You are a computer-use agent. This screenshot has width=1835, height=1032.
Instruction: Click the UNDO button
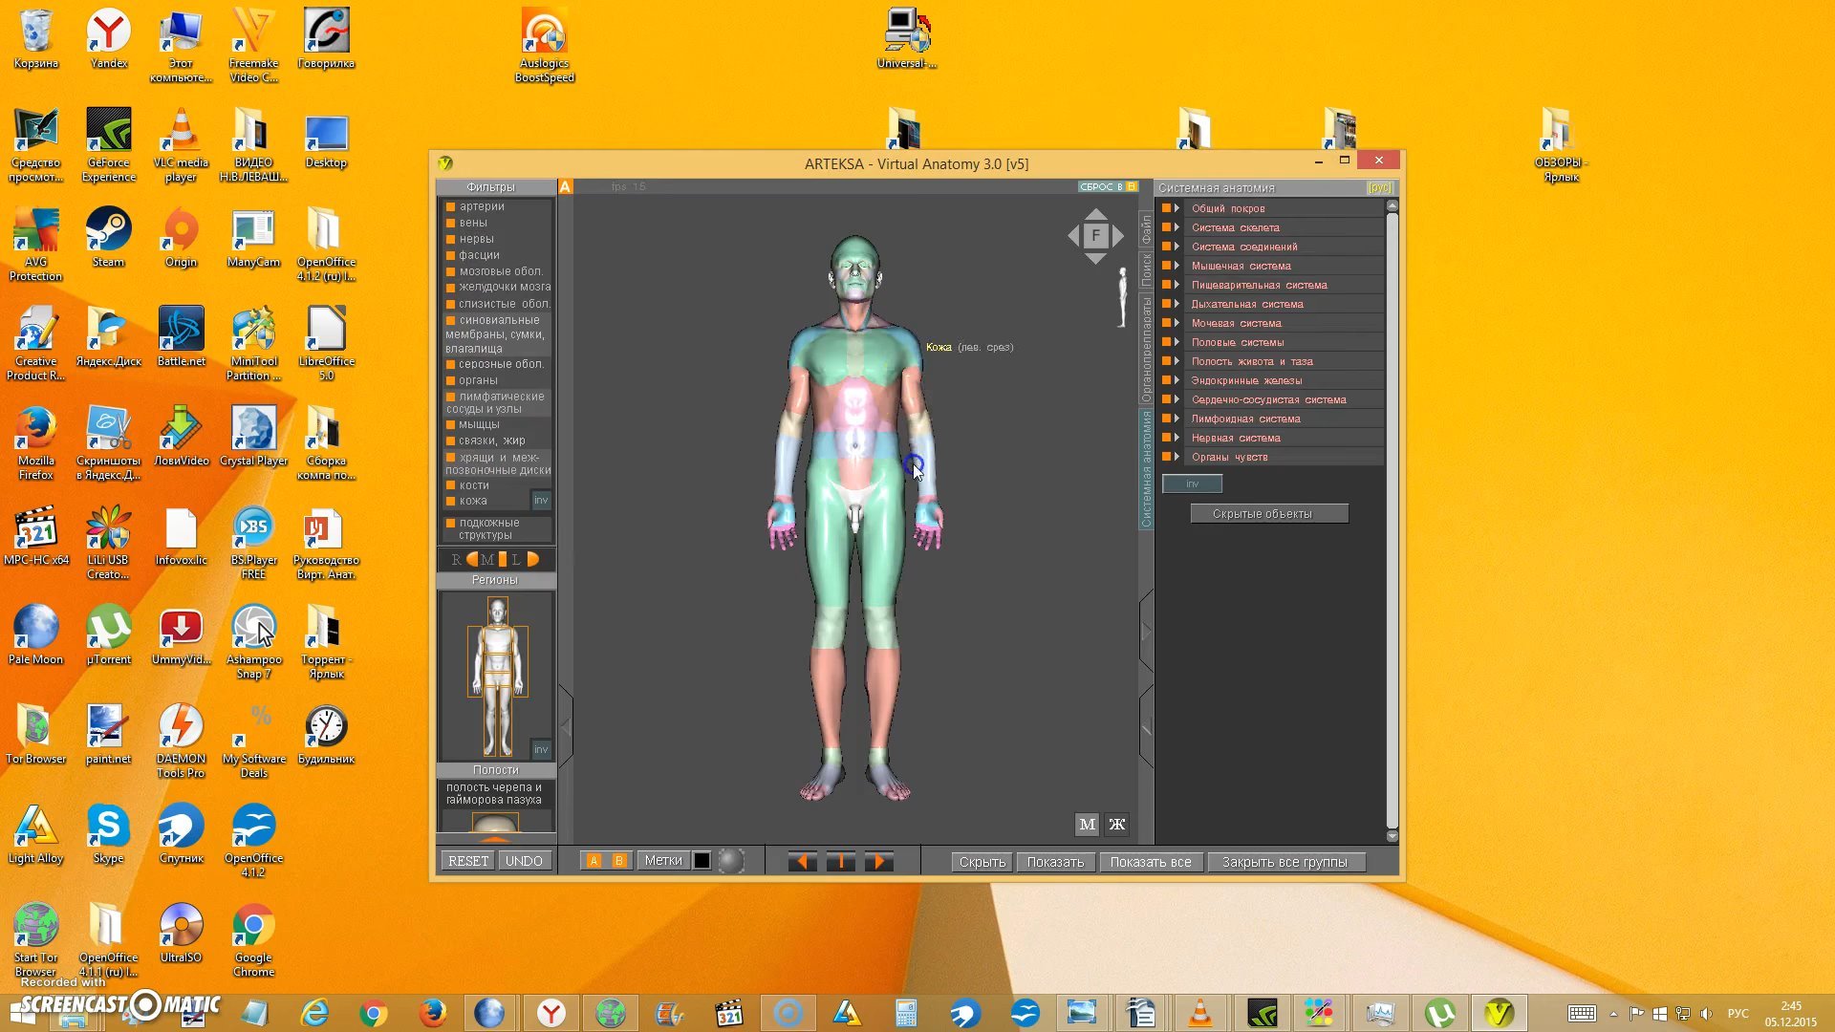524,861
